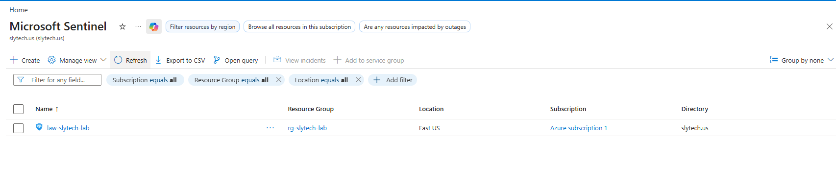Screen dimensions: 836x189
Task: Click the Open query toolbar item
Action: coord(236,60)
